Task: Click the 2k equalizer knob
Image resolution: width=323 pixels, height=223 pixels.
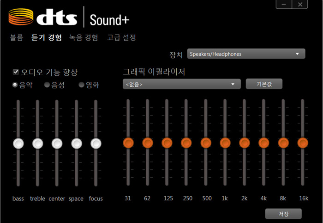Action: 245,143
